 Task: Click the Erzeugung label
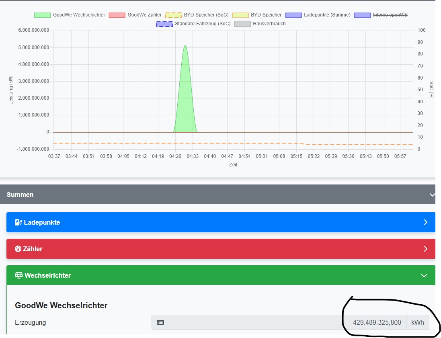tap(31, 323)
